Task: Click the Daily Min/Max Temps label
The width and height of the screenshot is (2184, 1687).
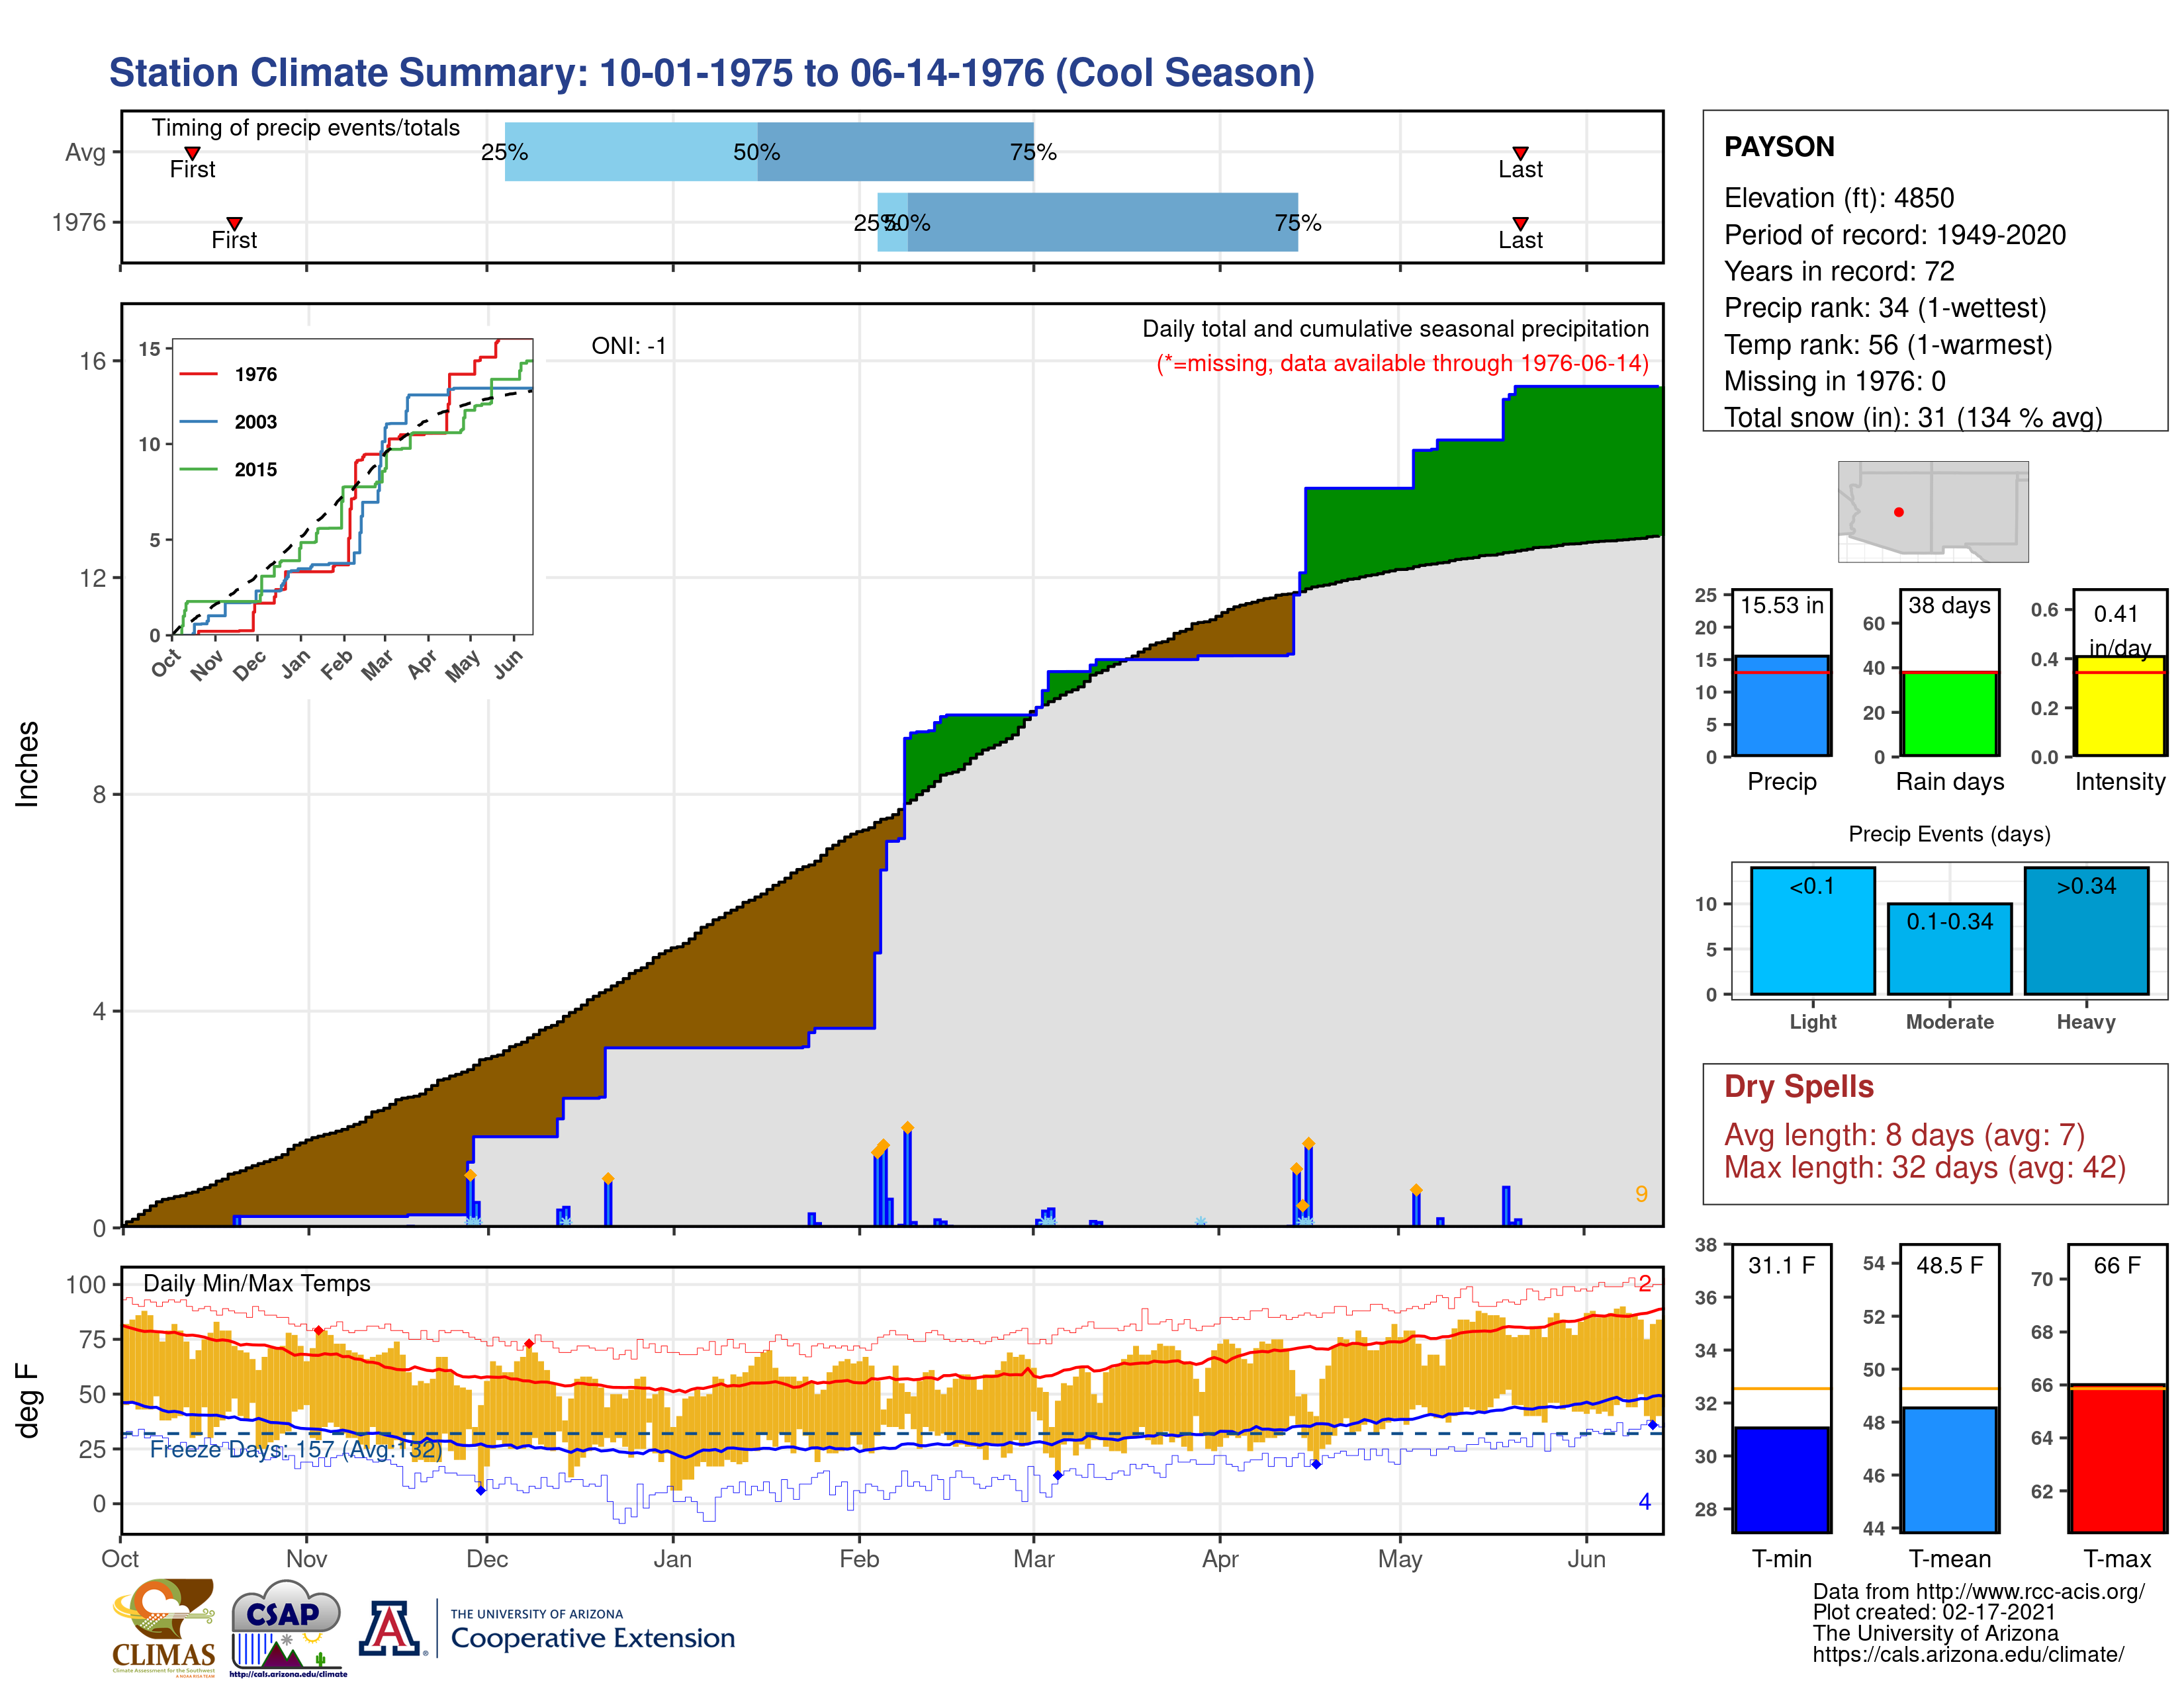Action: coord(256,1283)
